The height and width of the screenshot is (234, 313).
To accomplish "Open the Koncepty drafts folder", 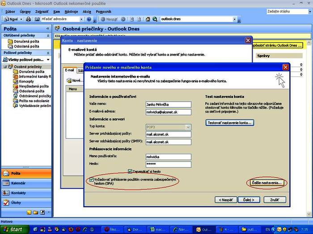I will click(24, 82).
